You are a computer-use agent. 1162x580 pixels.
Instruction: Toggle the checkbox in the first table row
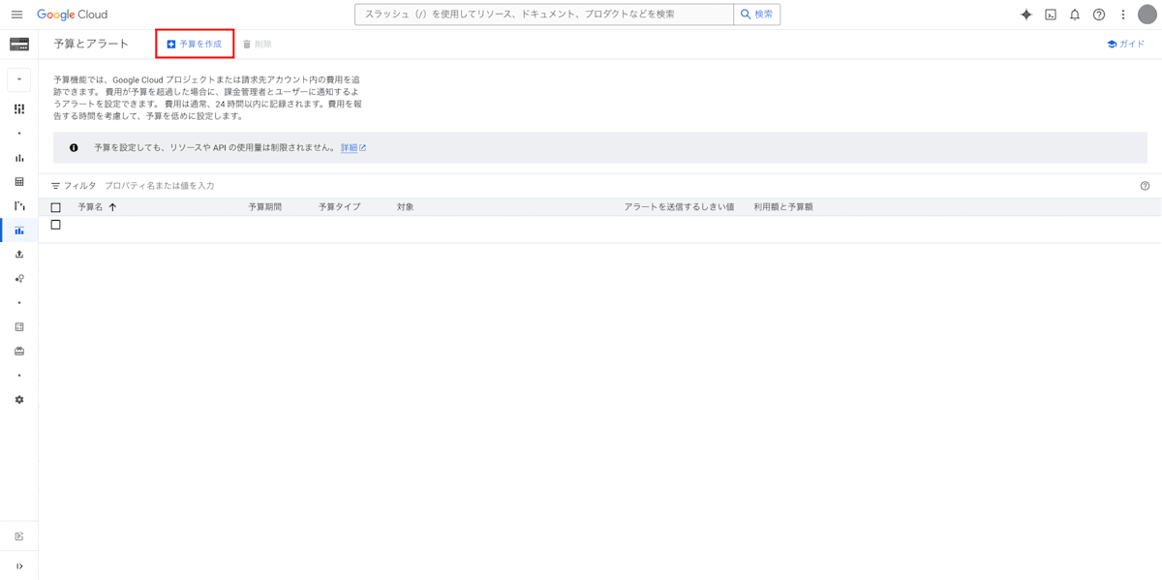pyautogui.click(x=55, y=225)
